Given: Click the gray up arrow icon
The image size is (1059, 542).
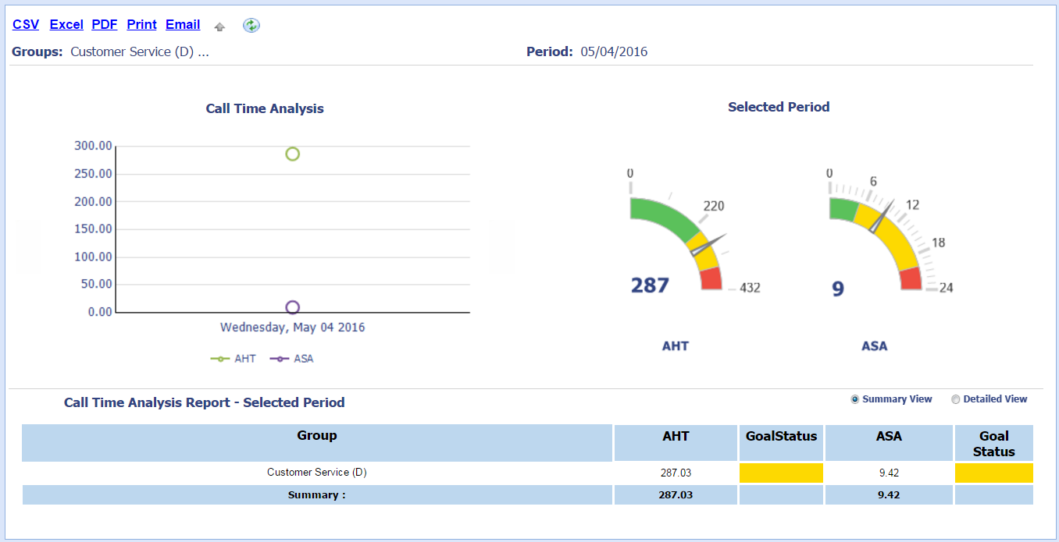Looking at the screenshot, I should [219, 27].
